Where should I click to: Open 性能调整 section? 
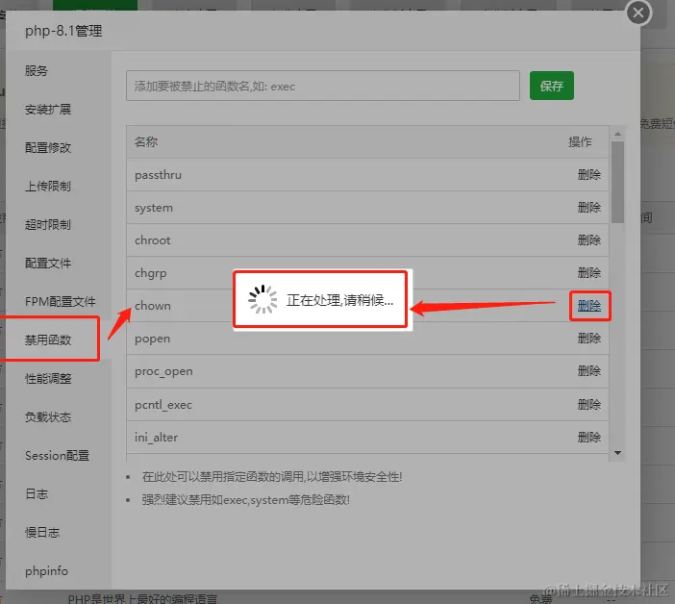[48, 378]
